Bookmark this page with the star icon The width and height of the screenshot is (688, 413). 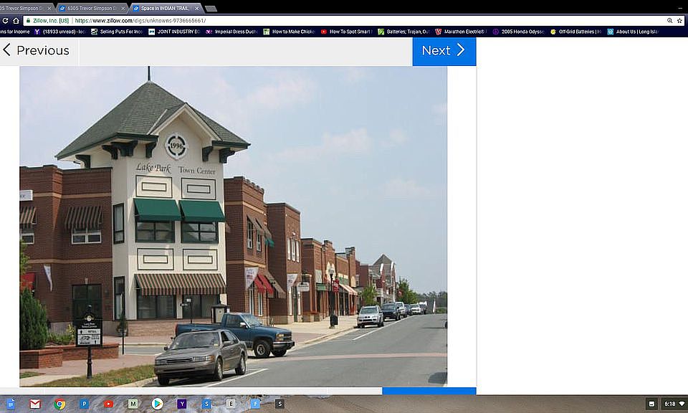[679, 21]
